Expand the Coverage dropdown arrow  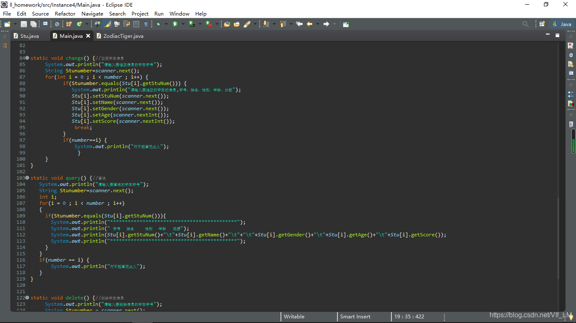pyautogui.click(x=200, y=24)
